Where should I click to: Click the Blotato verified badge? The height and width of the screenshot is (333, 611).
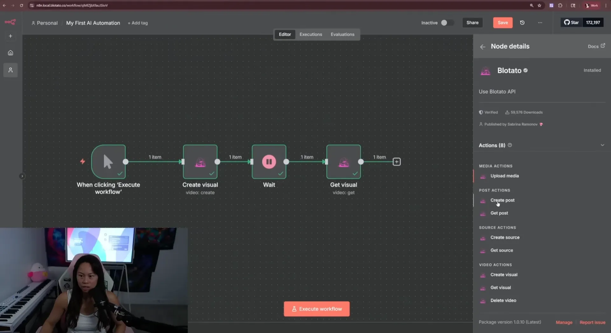click(525, 70)
